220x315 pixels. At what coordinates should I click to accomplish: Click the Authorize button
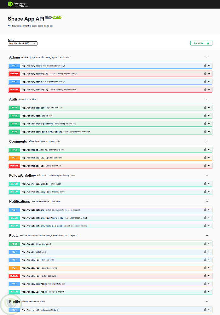(x=201, y=43)
